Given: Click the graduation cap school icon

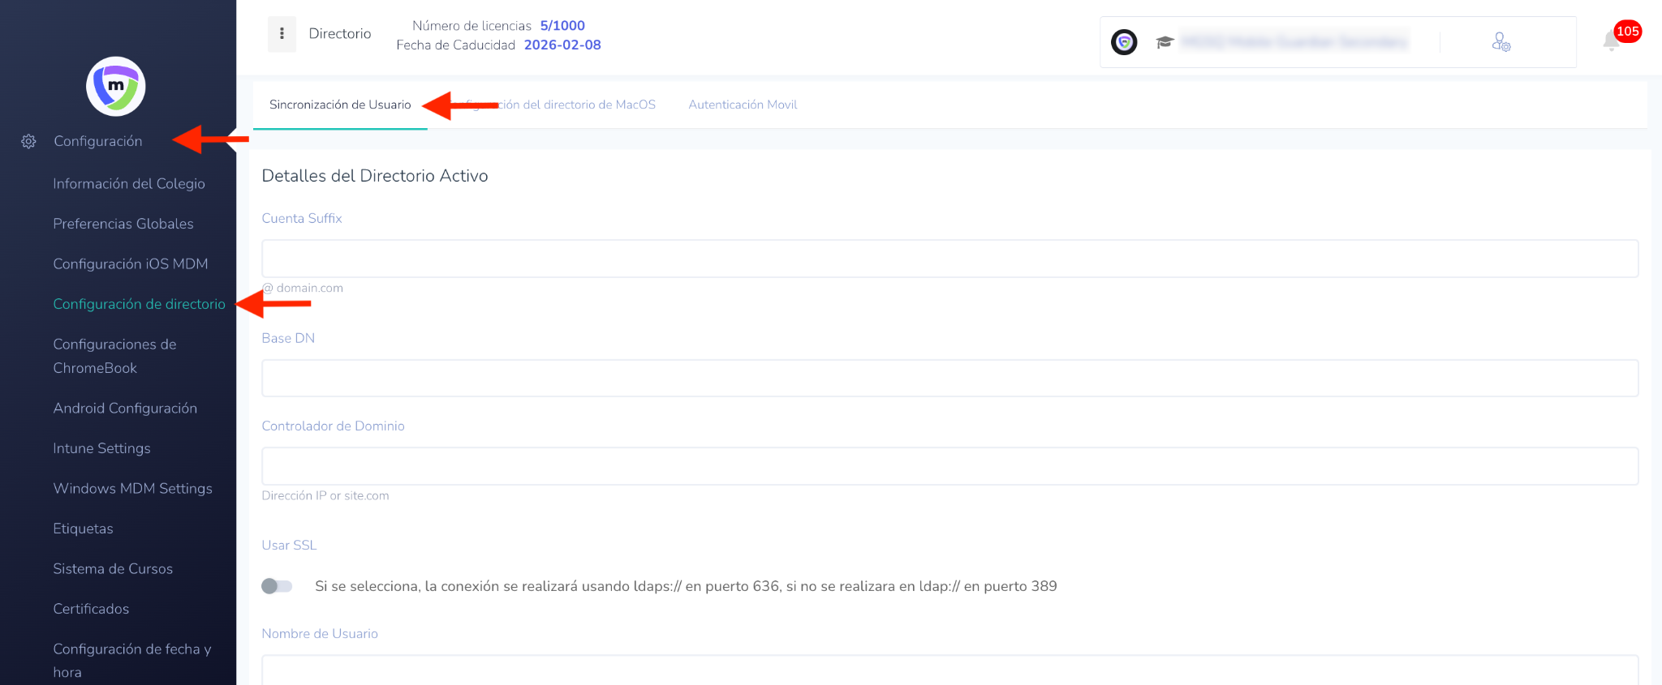Looking at the screenshot, I should pyautogui.click(x=1165, y=42).
